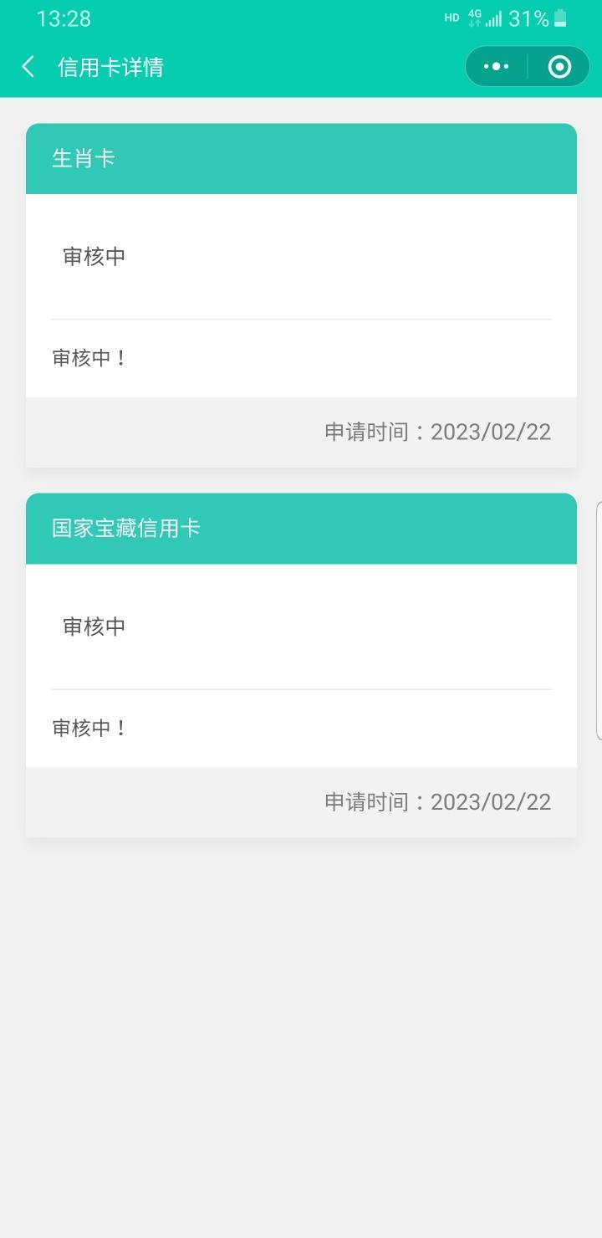The width and height of the screenshot is (602, 1238).
Task: Tap the 4G signal strength icon
Action: (x=485, y=18)
